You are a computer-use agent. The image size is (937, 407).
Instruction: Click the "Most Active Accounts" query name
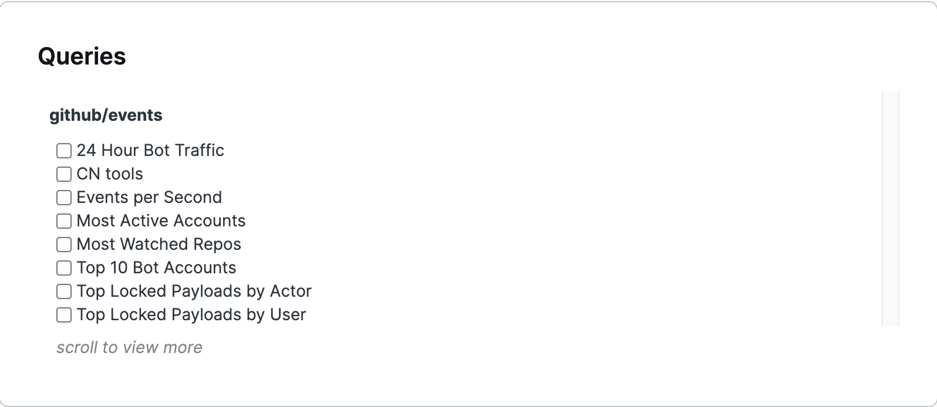[x=161, y=221]
